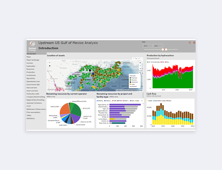The width and height of the screenshot is (222, 170).
Task: Click the map grid selection icon
Action: [50, 66]
